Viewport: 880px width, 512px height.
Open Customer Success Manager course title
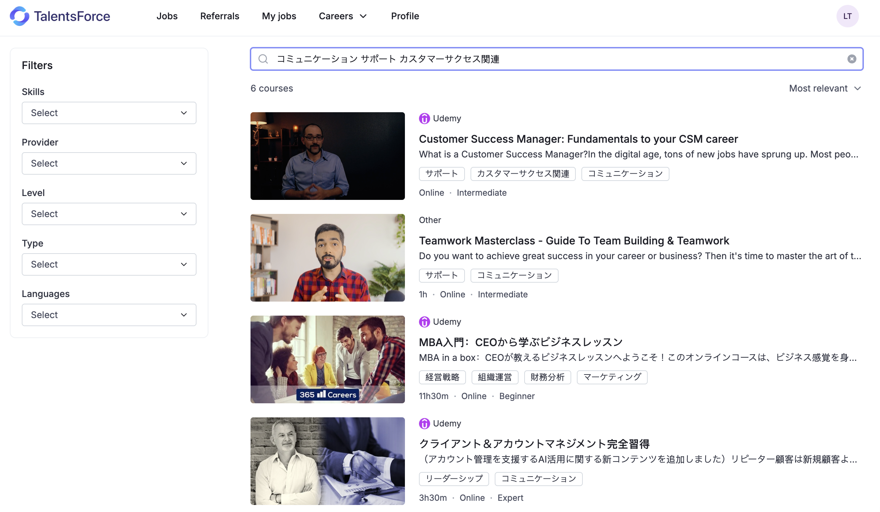[x=578, y=139]
